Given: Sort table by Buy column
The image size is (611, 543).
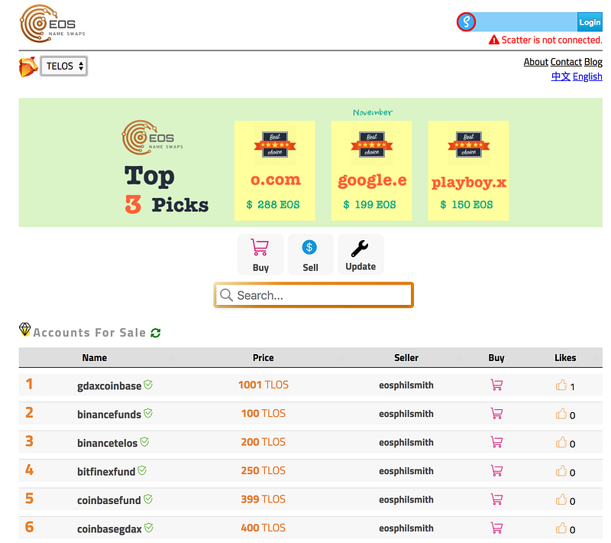Looking at the screenshot, I should click(496, 358).
